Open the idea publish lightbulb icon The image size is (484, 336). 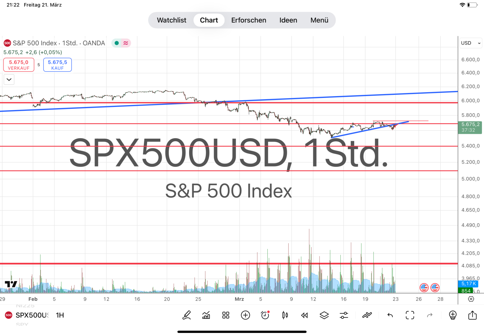pos(453,315)
